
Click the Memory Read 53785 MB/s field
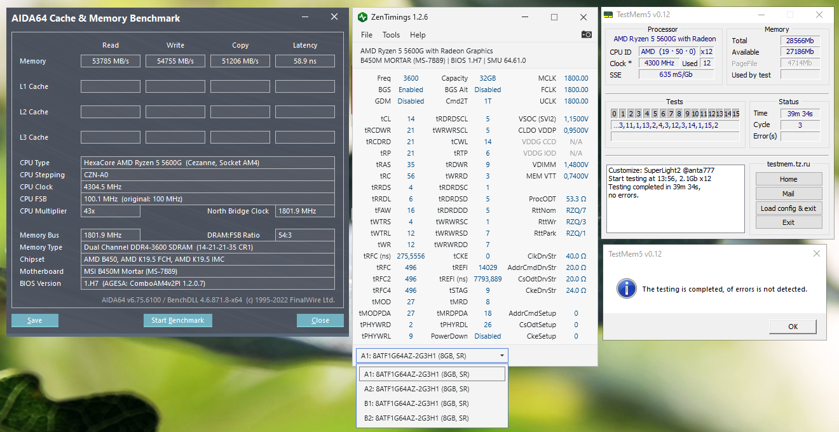[x=110, y=61]
